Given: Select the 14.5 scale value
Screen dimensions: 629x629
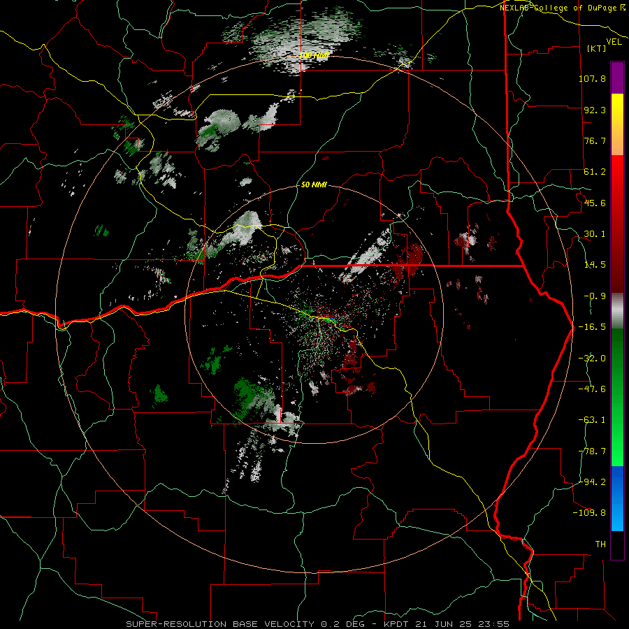Looking at the screenshot, I should [x=595, y=265].
